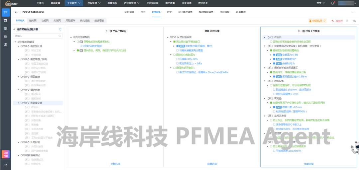The width and height of the screenshot is (359, 170).
Task: Click the back arrow beside 汽车动力电池组装
Action: (x=16, y=12)
